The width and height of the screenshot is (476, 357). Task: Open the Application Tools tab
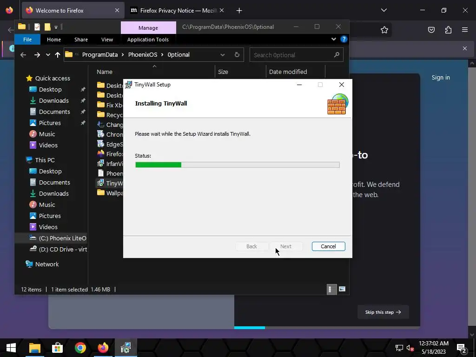click(x=148, y=40)
